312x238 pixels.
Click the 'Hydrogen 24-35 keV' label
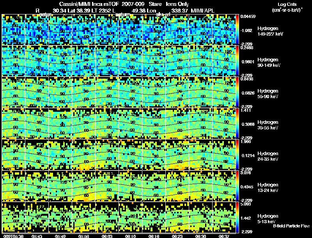[268, 156]
